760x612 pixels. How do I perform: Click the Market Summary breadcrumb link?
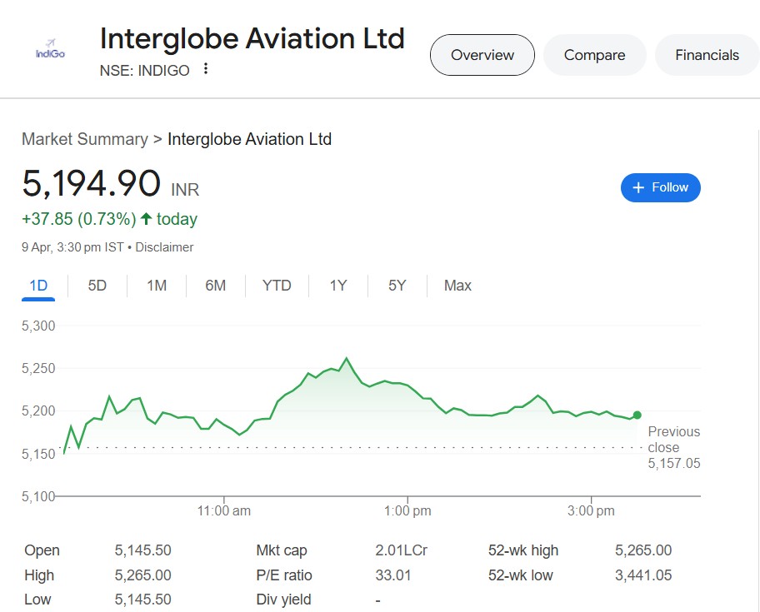[x=84, y=139]
